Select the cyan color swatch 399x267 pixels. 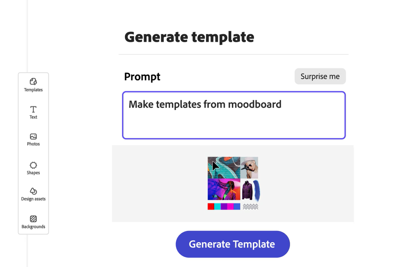coord(217,206)
